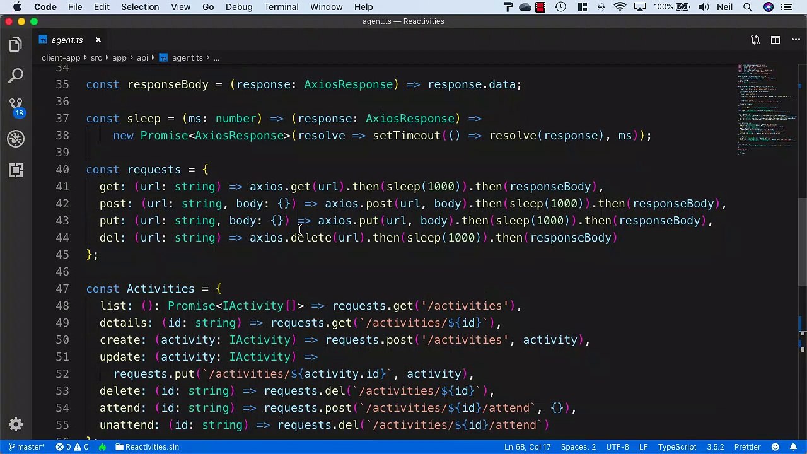The image size is (807, 454).
Task: Click the Open Changes compare icon
Action: point(755,40)
